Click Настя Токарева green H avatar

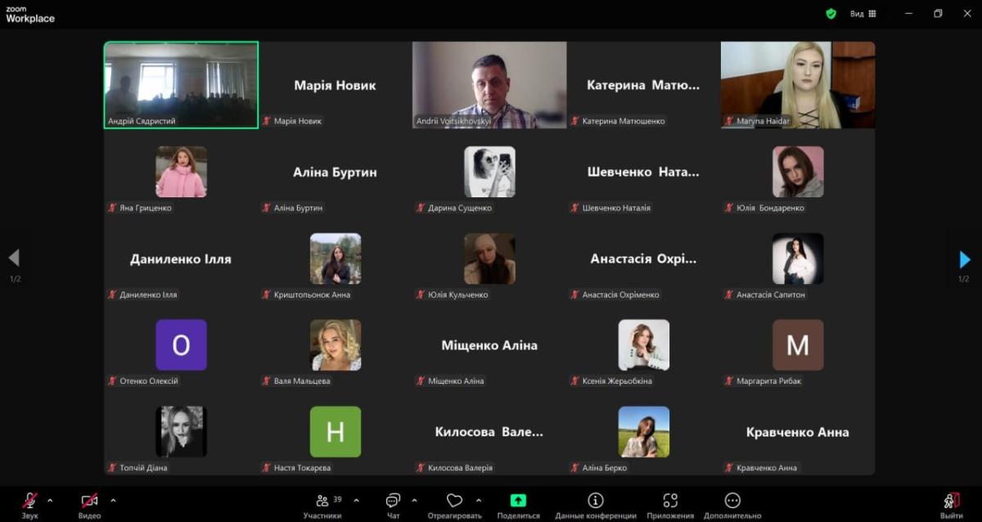pyautogui.click(x=336, y=432)
